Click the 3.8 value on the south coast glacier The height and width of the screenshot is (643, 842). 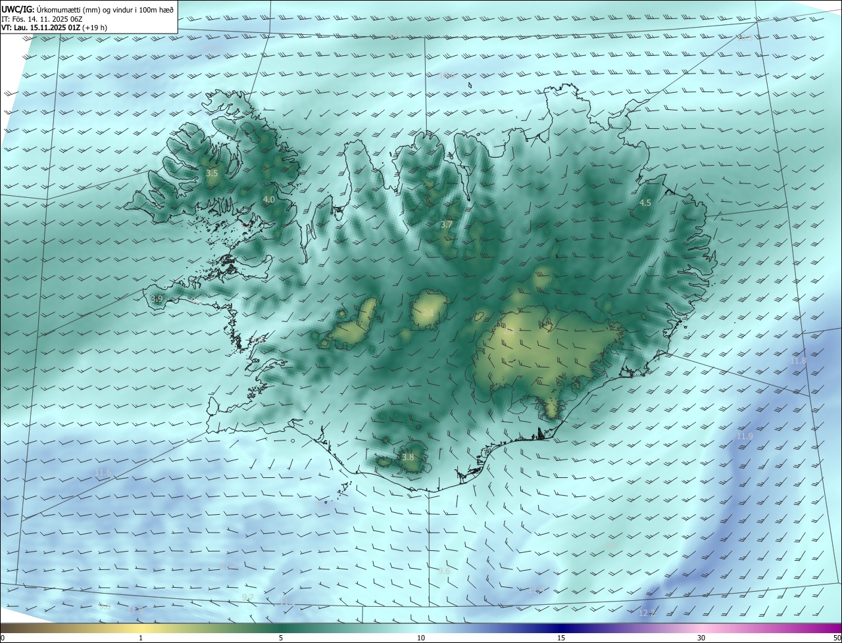408,457
